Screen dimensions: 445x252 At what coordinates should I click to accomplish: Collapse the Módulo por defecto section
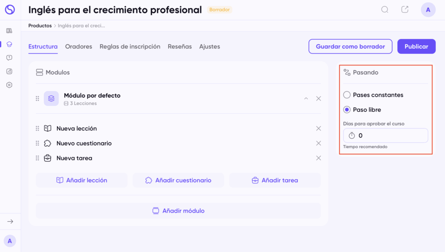[306, 98]
